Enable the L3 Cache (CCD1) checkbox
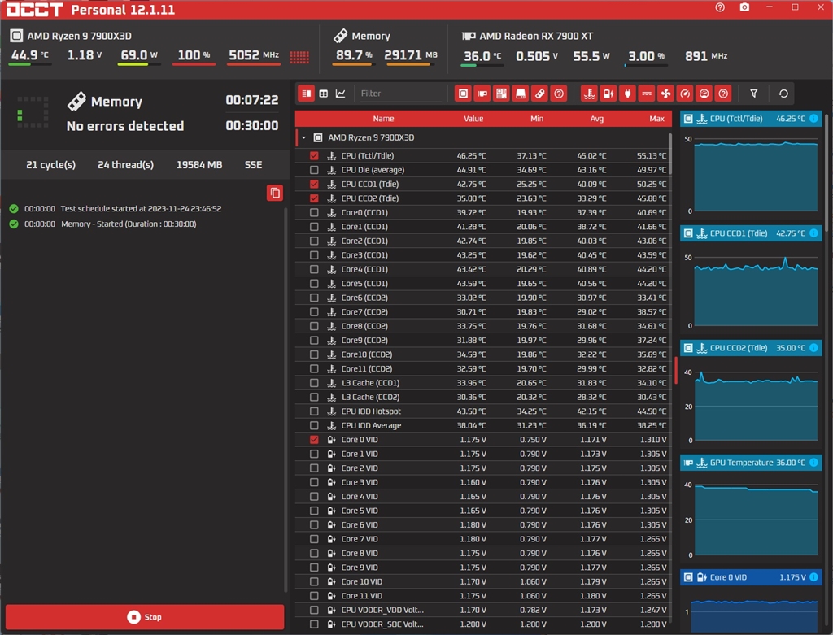Image resolution: width=833 pixels, height=635 pixels. (x=314, y=383)
